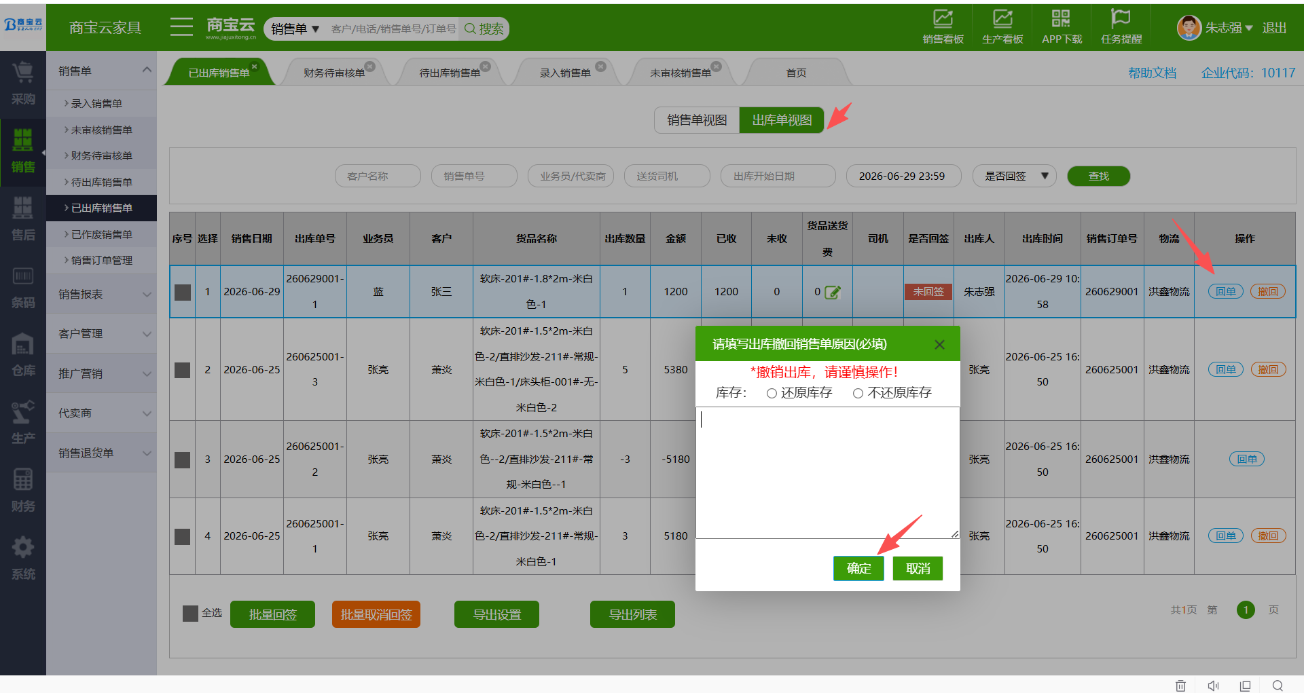1304x693 pixels.
Task: Click page 1 green pagination circle
Action: (x=1246, y=610)
